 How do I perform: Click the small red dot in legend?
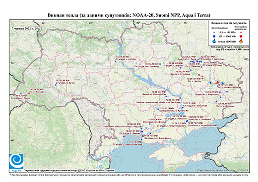(241, 33)
